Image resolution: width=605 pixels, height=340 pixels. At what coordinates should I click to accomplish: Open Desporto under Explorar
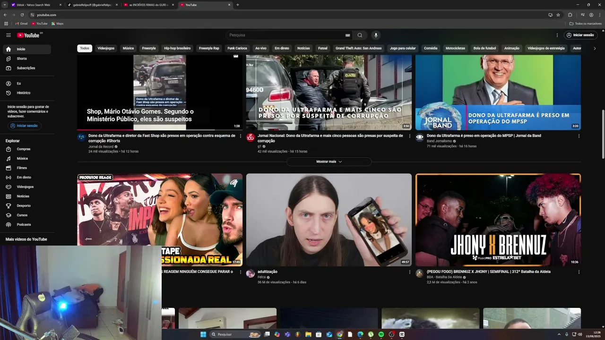pos(28,206)
